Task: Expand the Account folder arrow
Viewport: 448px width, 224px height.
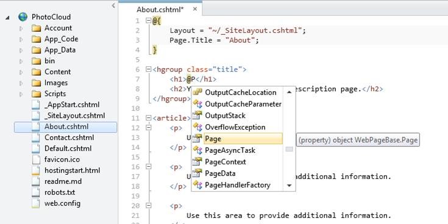Action: [21, 28]
